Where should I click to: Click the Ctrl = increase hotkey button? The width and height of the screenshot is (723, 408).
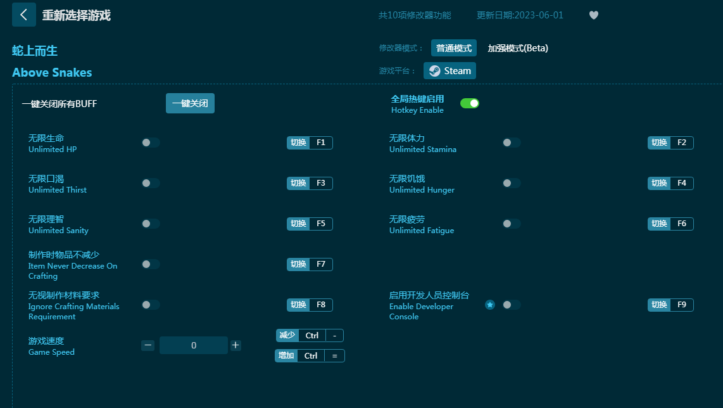point(310,355)
